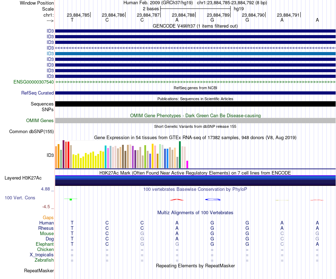Click the green conservation mark under T
Viewport: 336px width, 279px height.
[71, 199]
